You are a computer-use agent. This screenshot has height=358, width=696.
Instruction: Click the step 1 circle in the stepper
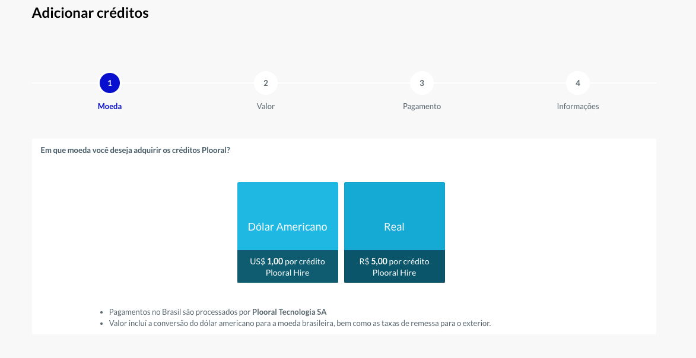110,83
